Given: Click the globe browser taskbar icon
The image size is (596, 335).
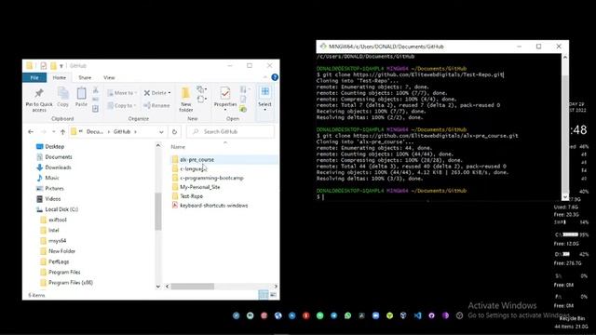Looking at the screenshot, I should pyautogui.click(x=278, y=315).
